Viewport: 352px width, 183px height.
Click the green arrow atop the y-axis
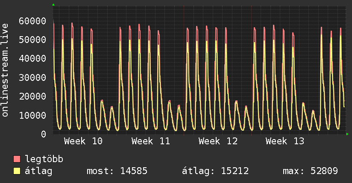click(53, 5)
